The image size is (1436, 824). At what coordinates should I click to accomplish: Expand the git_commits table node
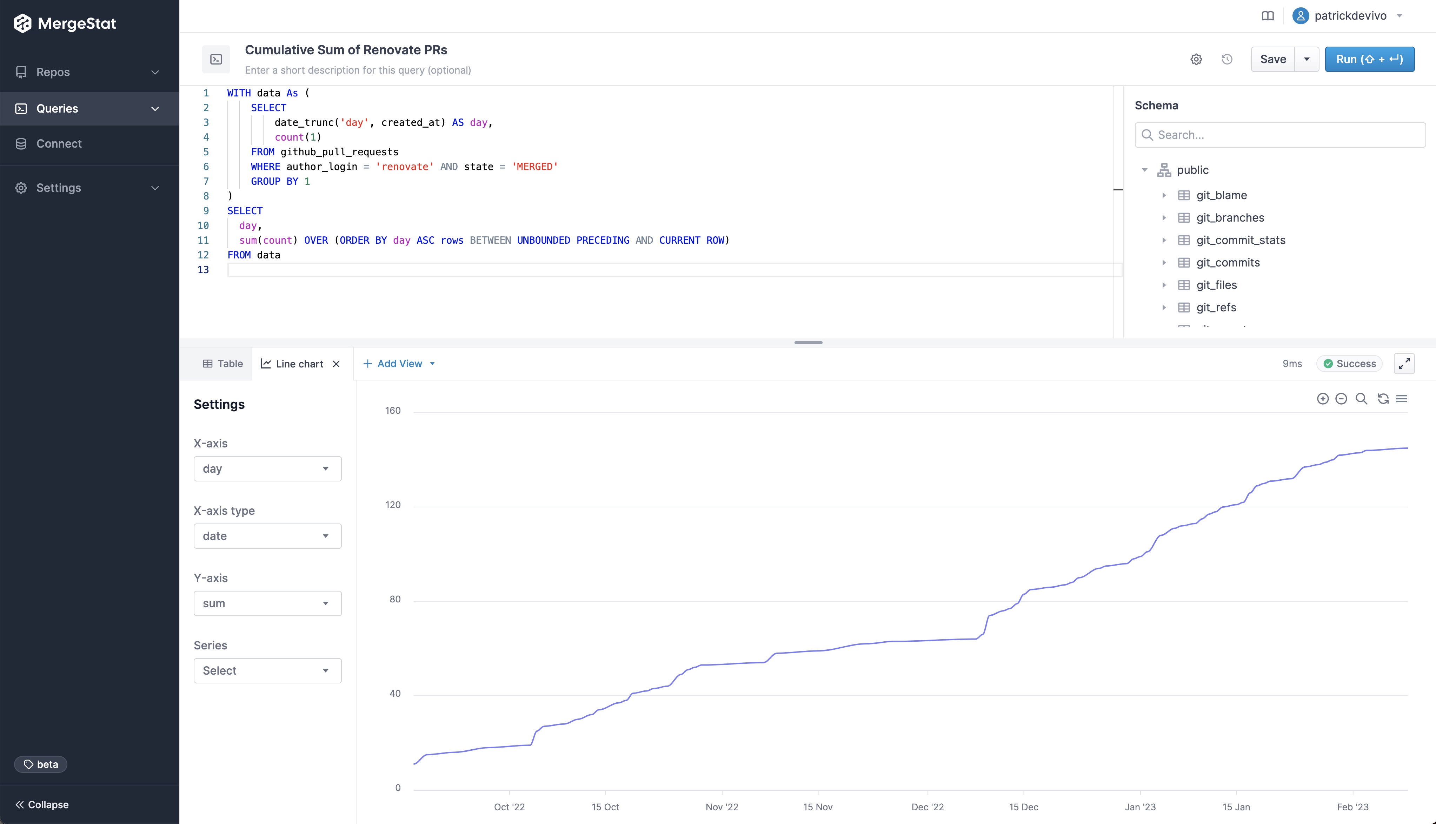tap(1164, 263)
